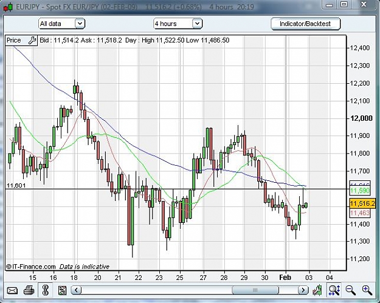
Task: Click the scrollbar left arrow
Action: (x=77, y=290)
